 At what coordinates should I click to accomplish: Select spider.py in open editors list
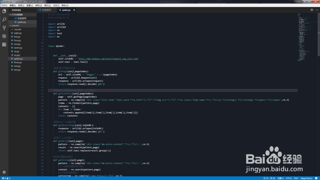tap(22, 22)
